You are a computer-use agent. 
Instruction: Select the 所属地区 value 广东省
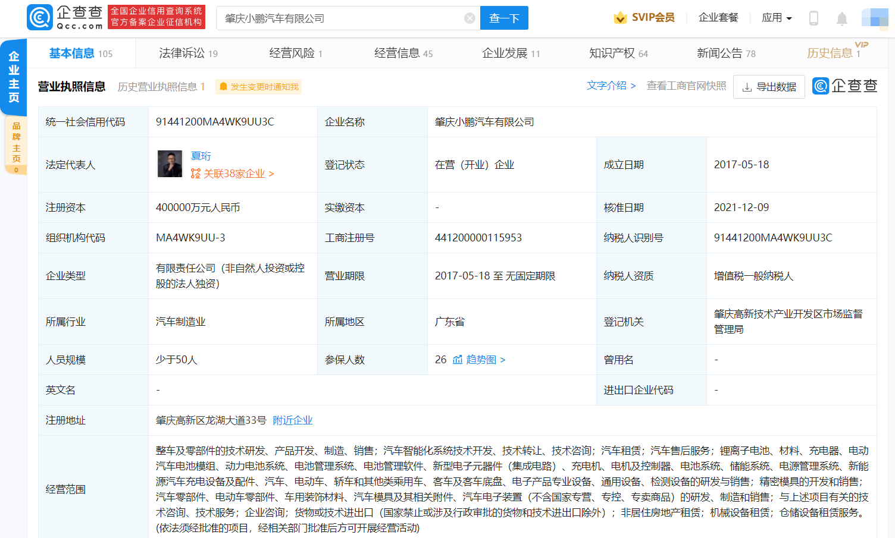(x=450, y=322)
